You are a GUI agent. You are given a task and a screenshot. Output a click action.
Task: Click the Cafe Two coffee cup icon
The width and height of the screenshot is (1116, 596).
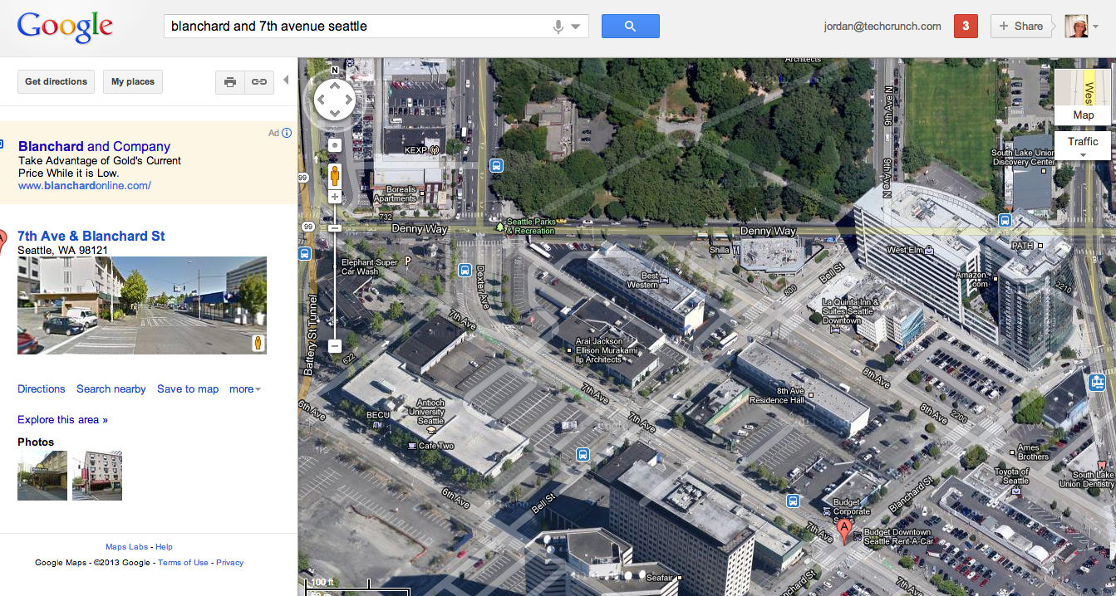click(x=411, y=446)
